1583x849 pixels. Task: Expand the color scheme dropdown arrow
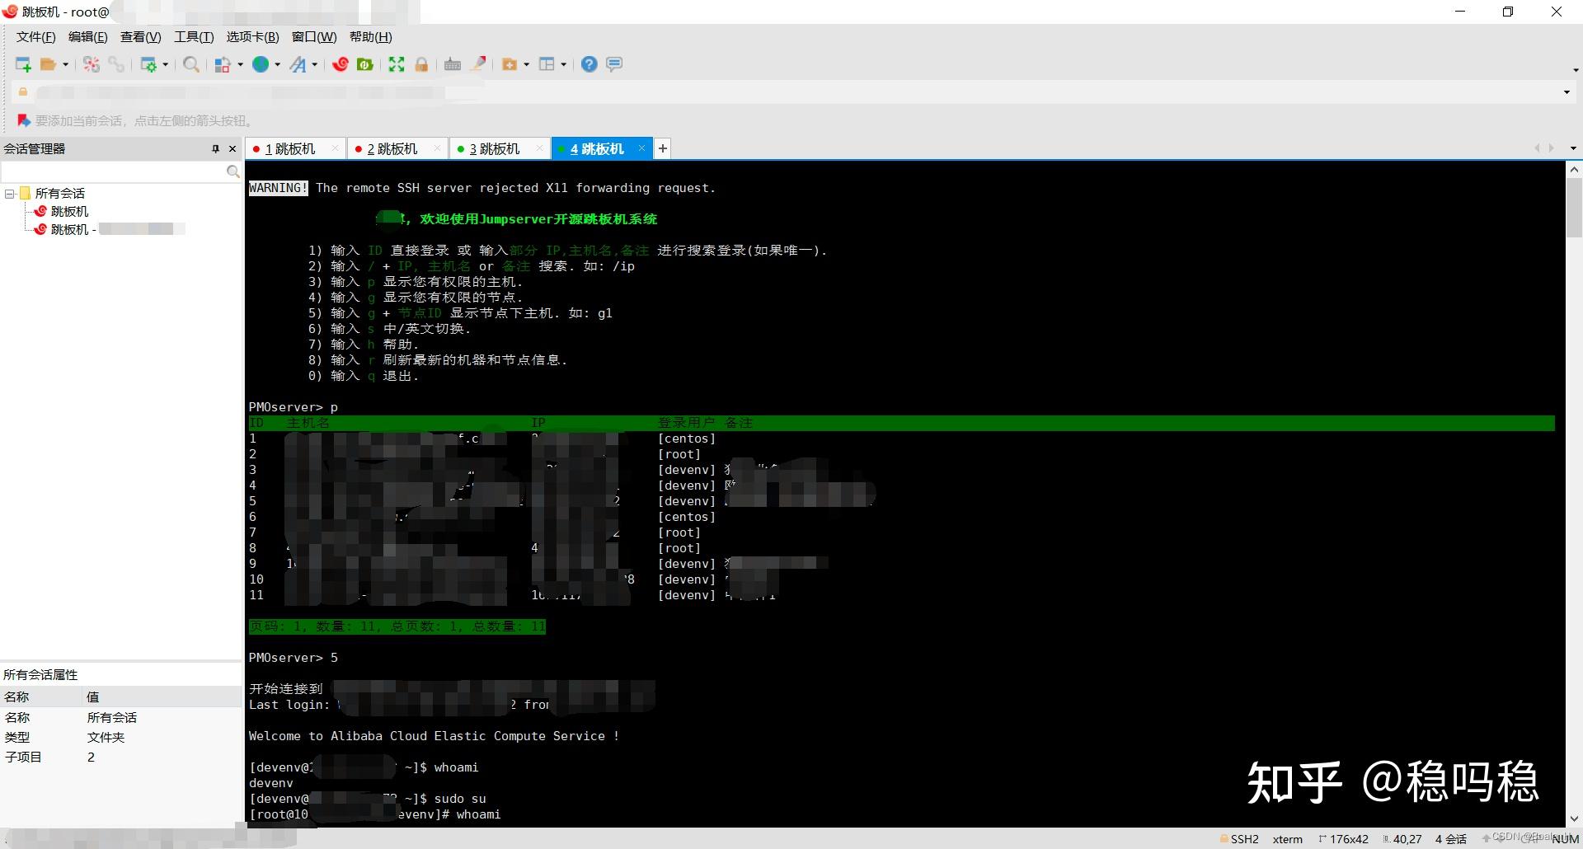tap(240, 64)
